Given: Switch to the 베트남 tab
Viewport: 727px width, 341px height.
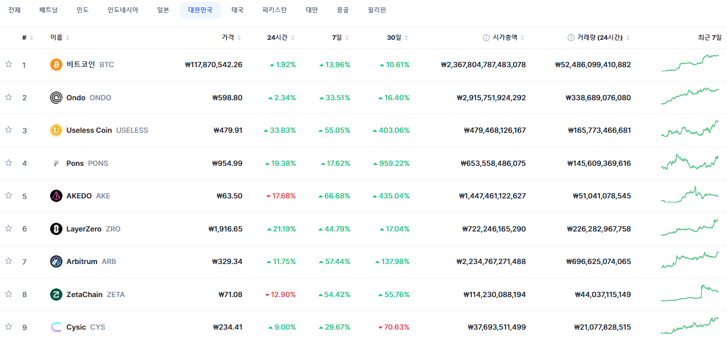Looking at the screenshot, I should [49, 10].
